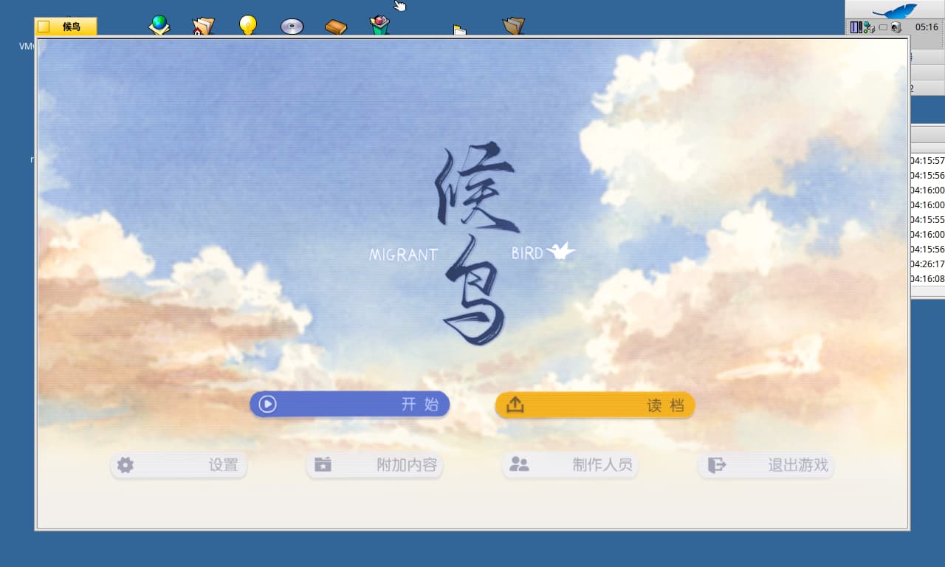The width and height of the screenshot is (945, 567).
Task: Click the gear icon beside 设置
Action: pyautogui.click(x=126, y=465)
